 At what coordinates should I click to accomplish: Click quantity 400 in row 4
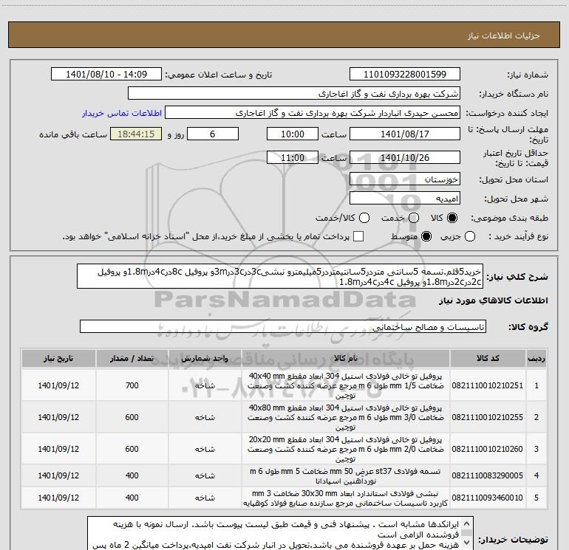132,475
